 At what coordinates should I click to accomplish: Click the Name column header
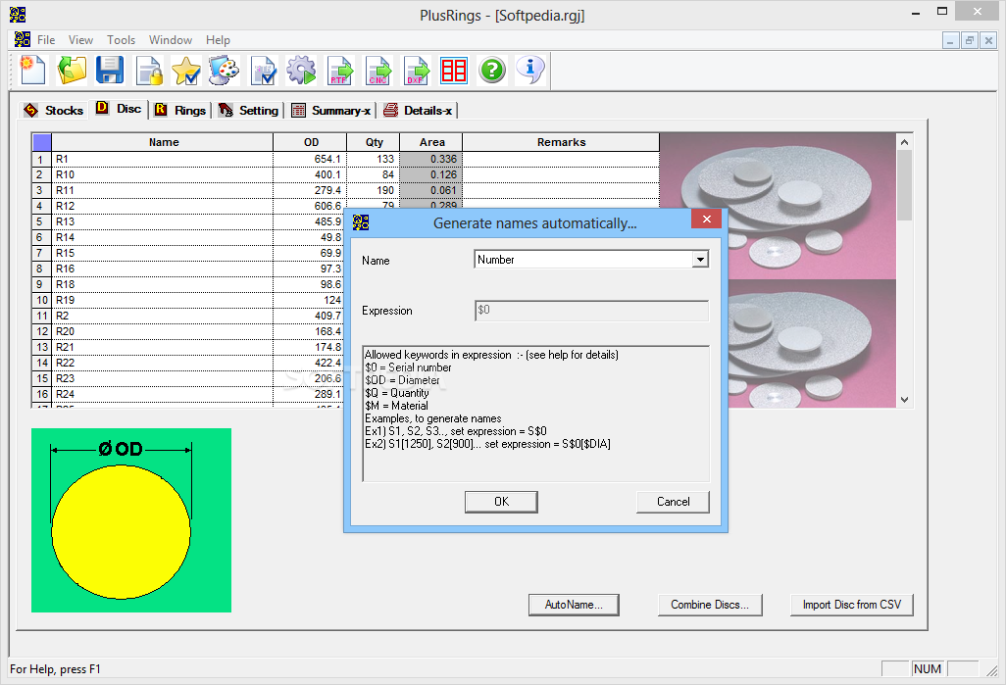point(163,142)
